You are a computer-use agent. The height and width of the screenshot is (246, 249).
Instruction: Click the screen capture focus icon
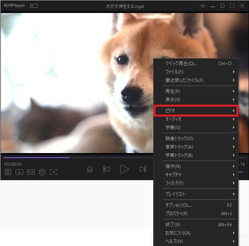pos(54,172)
